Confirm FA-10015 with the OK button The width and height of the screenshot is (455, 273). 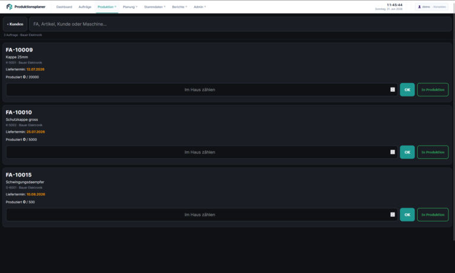click(x=407, y=215)
